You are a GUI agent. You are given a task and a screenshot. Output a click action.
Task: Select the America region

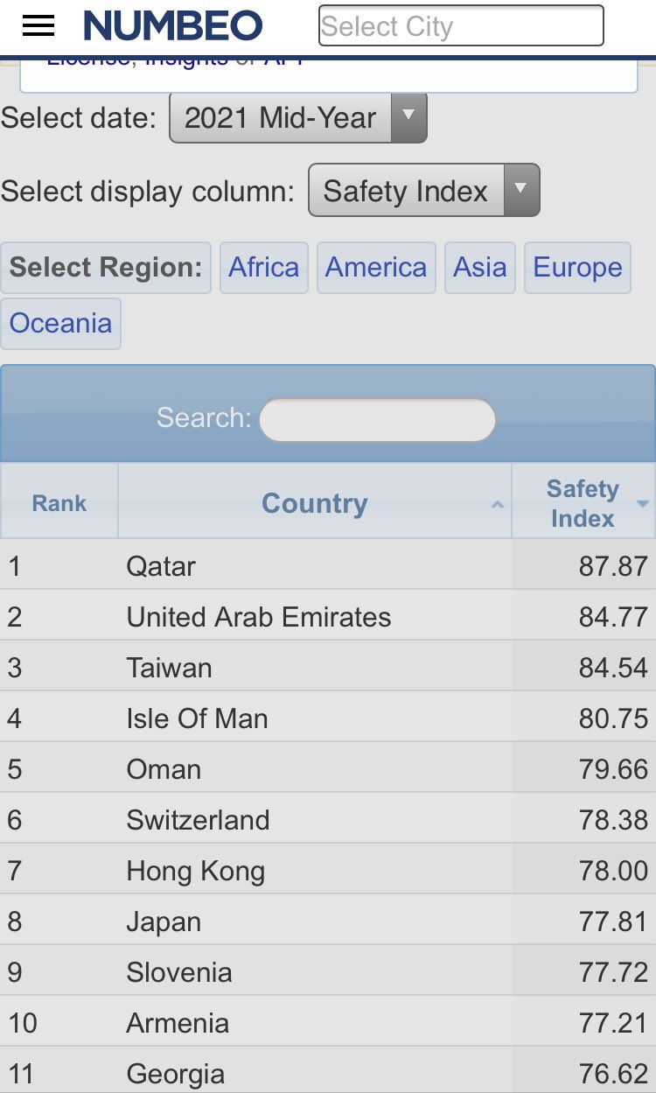pyautogui.click(x=376, y=268)
